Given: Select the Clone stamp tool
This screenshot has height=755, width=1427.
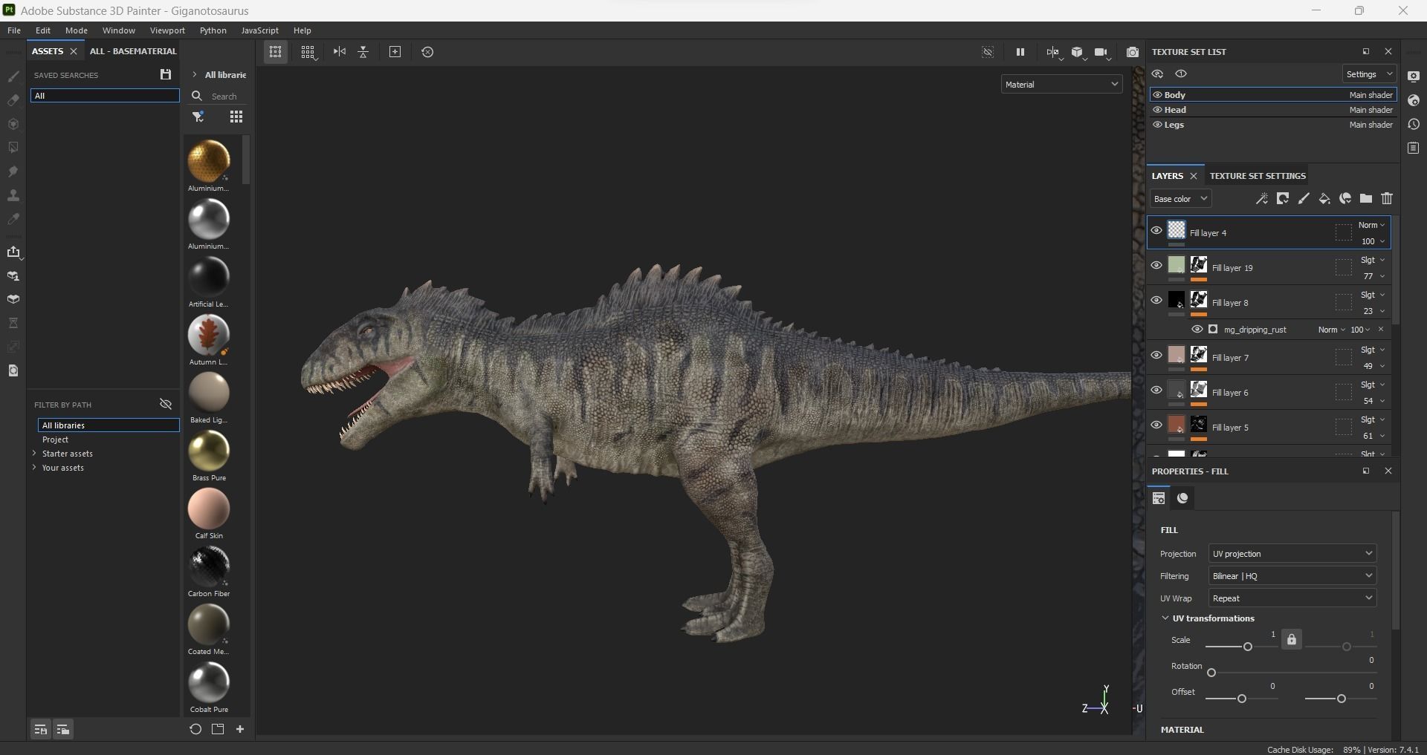Looking at the screenshot, I should click(13, 195).
